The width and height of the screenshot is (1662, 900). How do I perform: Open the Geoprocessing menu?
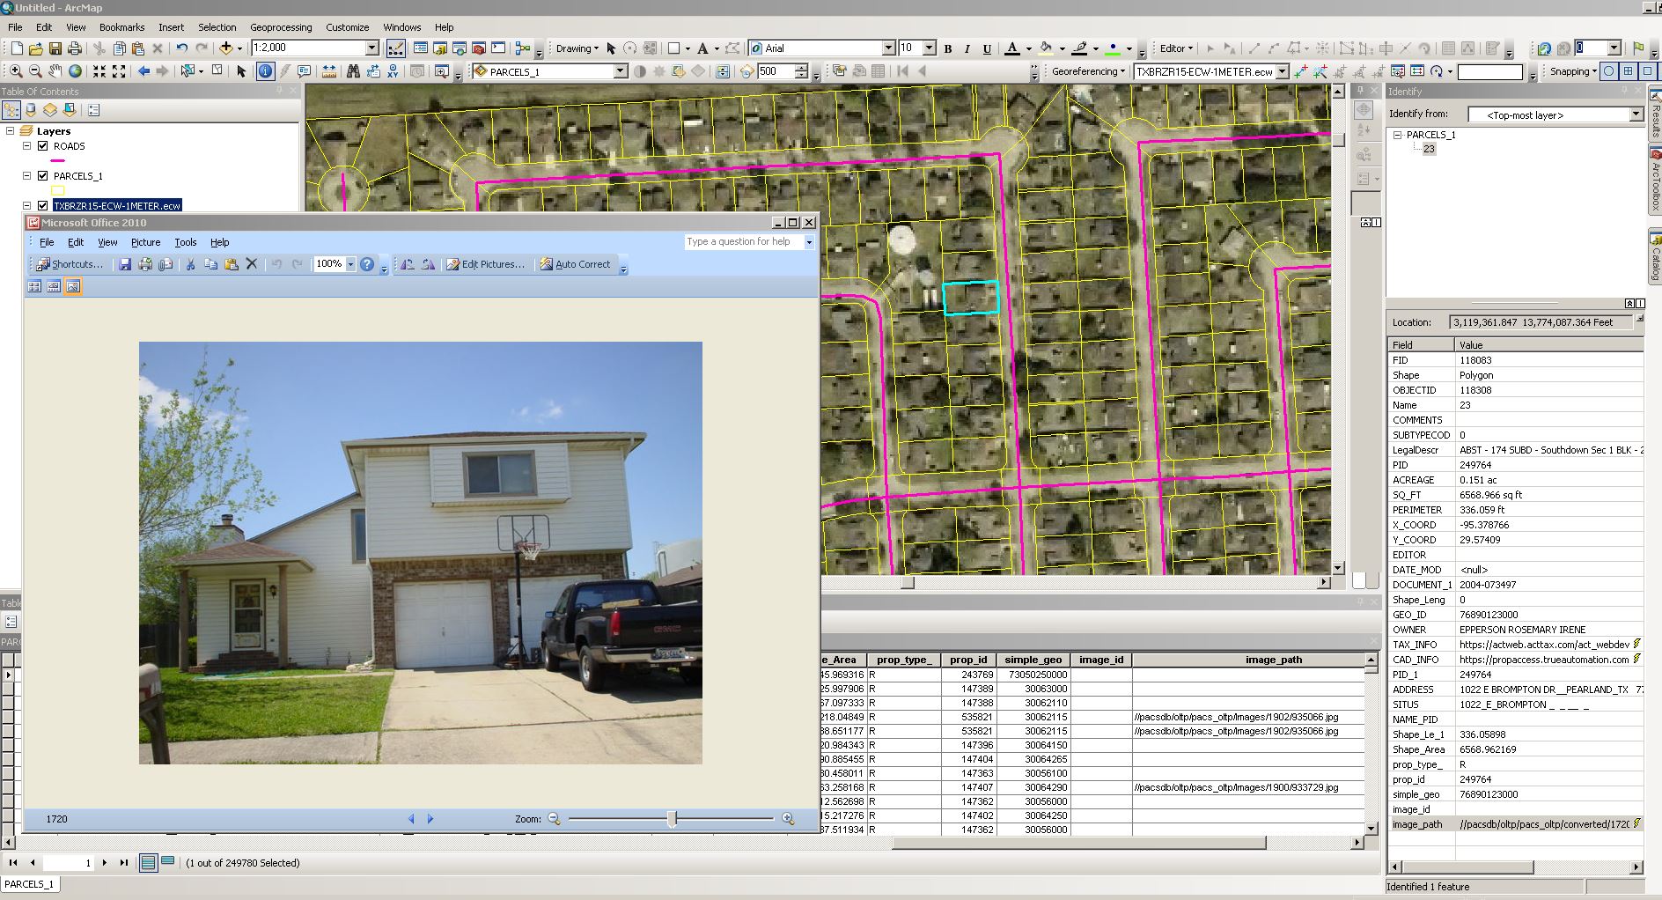click(281, 27)
